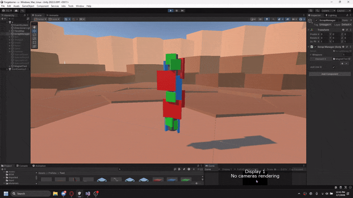353x198 pixels.
Task: Switch to the Console tab
Action: pyautogui.click(x=22, y=166)
